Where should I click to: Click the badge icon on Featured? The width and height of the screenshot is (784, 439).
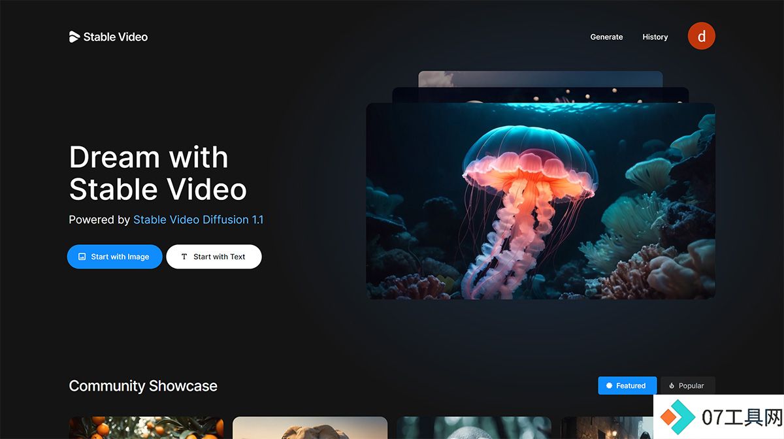coord(610,385)
